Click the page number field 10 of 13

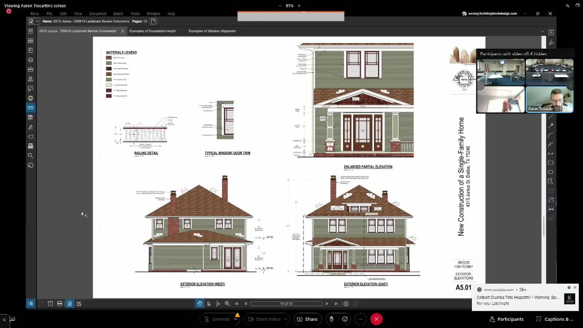pos(286,303)
